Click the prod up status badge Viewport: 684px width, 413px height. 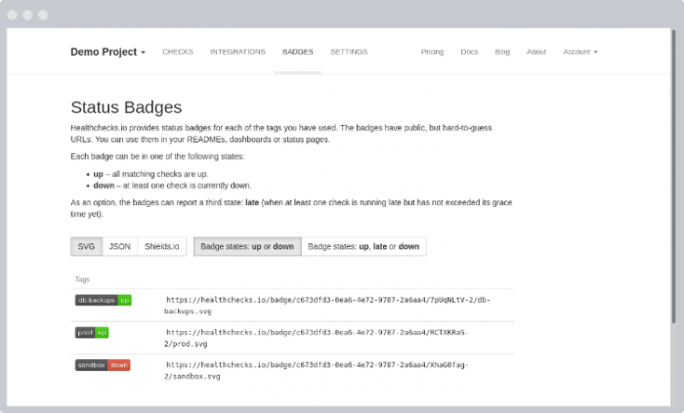click(92, 333)
